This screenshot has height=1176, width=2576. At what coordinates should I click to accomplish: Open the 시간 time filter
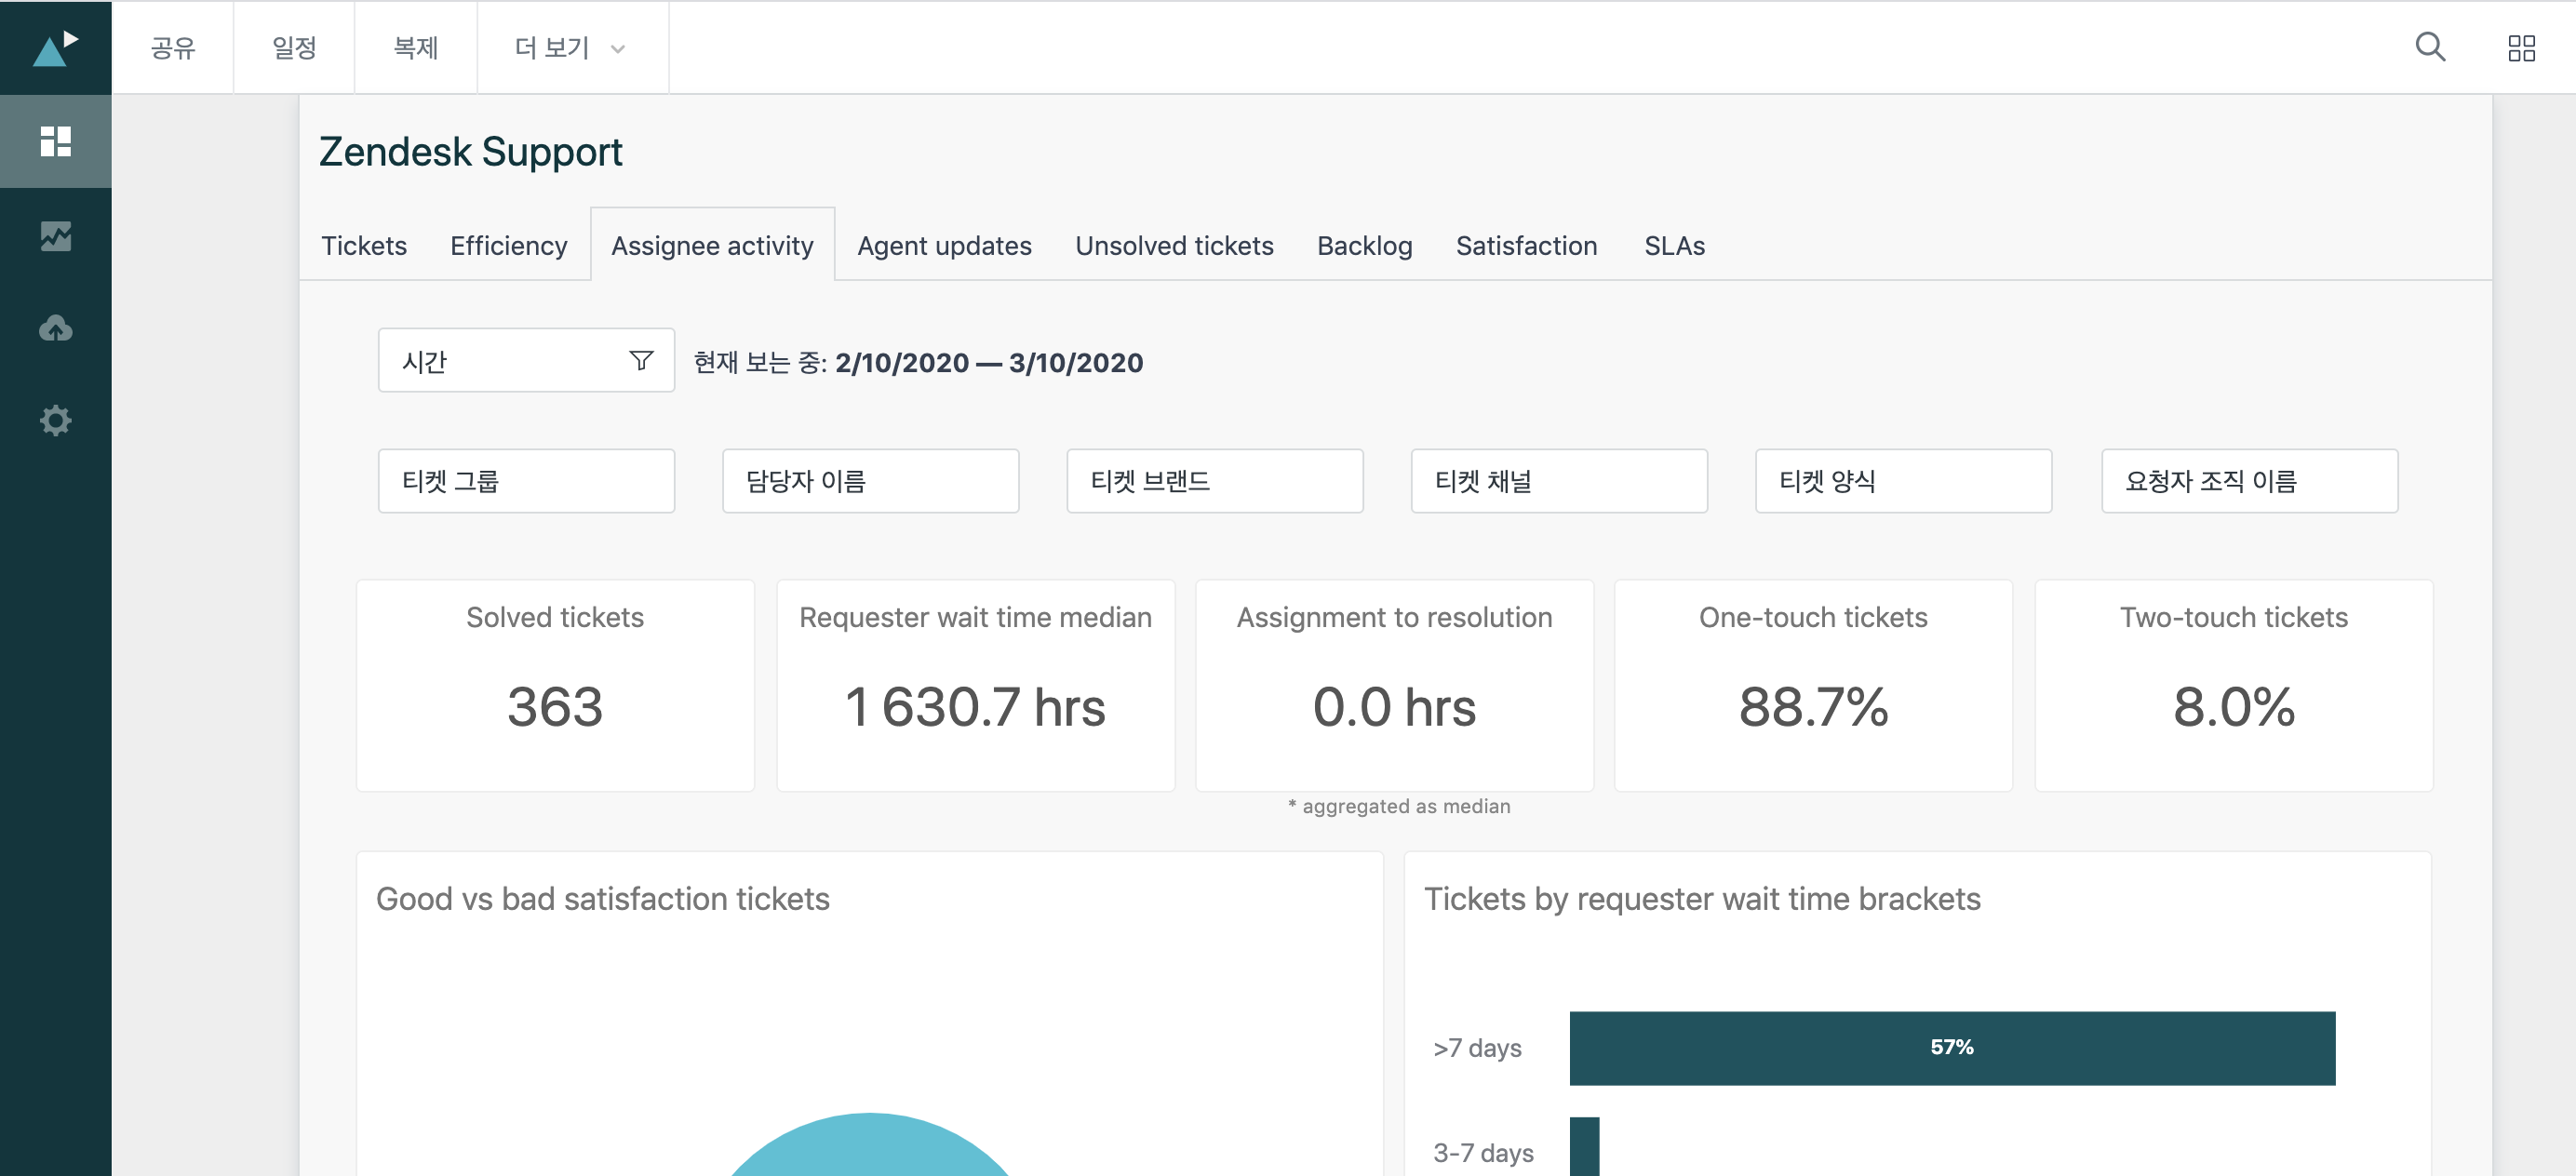point(526,360)
